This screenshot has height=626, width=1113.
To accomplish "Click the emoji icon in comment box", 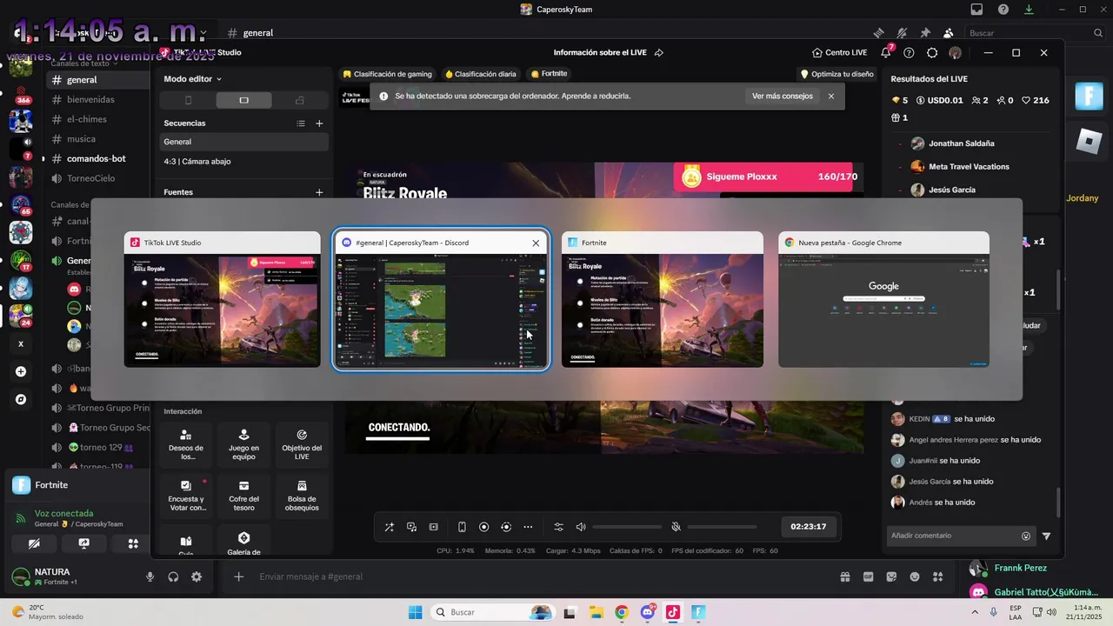I will coord(1026,536).
